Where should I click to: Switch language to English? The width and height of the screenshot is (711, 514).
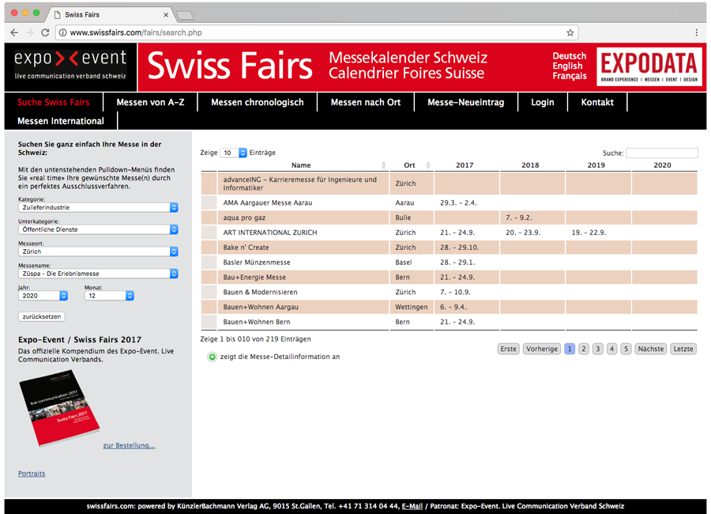click(567, 66)
